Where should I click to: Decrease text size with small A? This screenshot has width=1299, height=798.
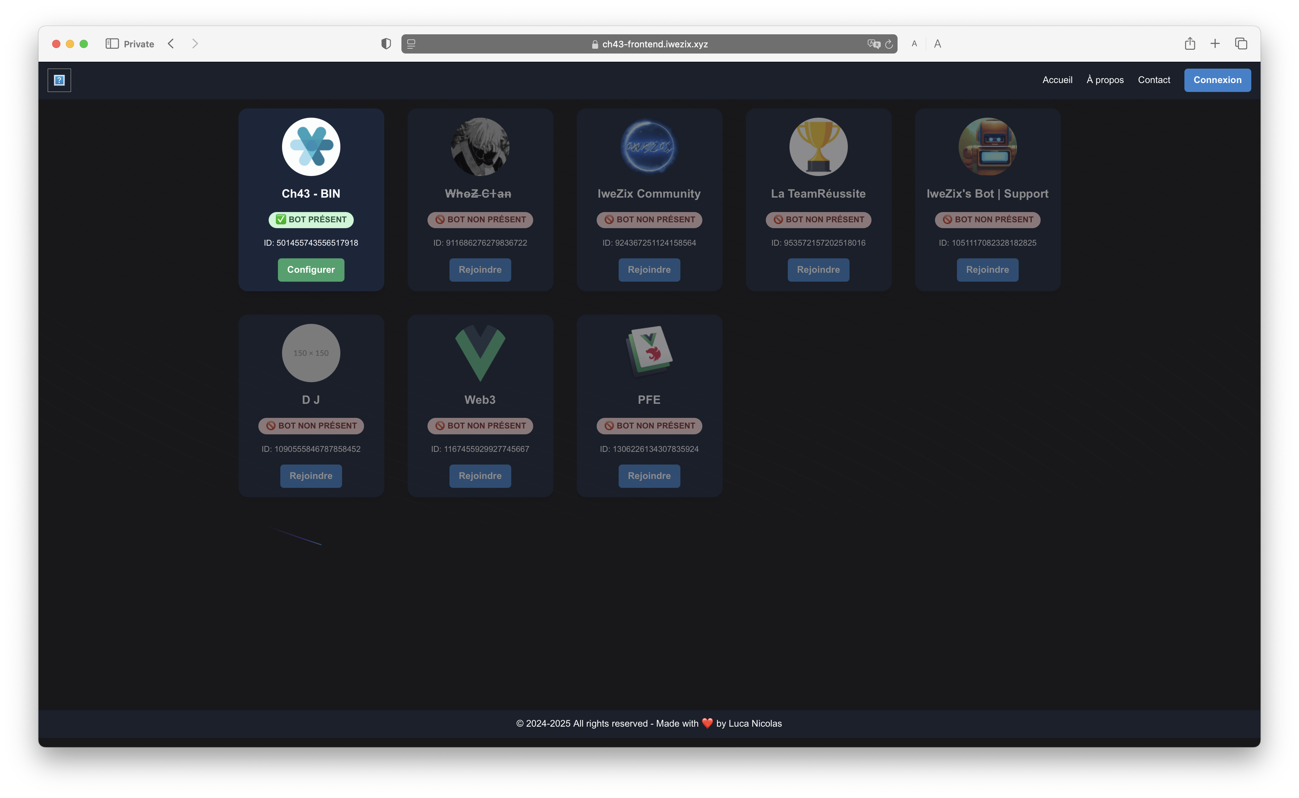pos(914,44)
